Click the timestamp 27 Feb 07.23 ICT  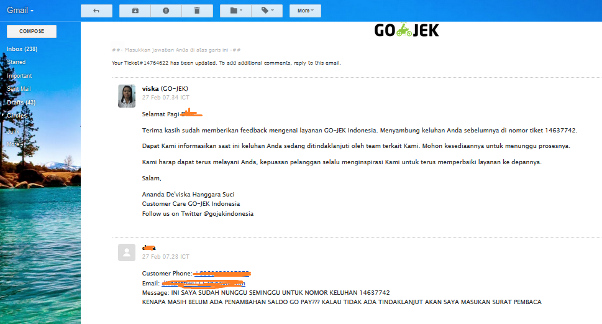165,257
